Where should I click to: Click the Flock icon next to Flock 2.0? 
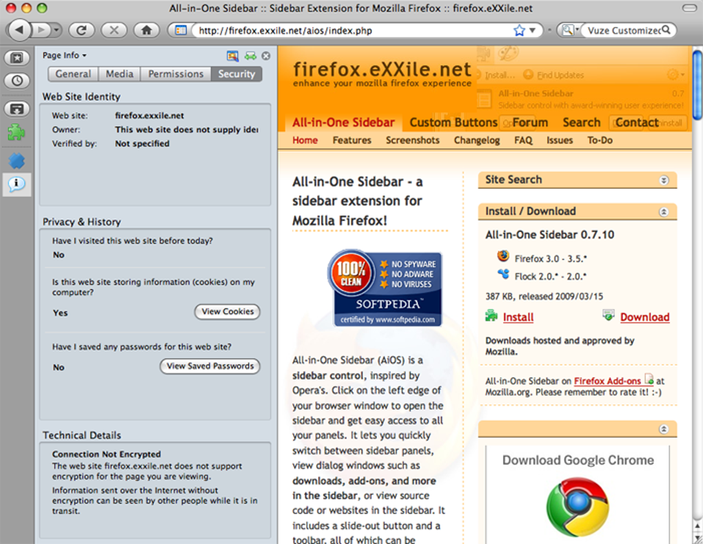click(503, 274)
